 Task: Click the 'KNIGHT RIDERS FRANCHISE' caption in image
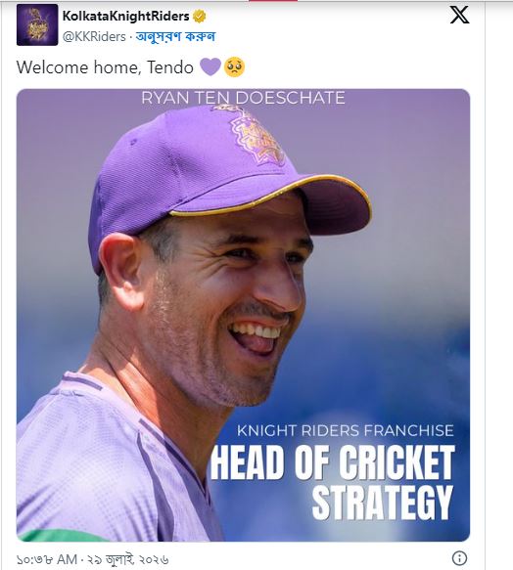pos(346,430)
